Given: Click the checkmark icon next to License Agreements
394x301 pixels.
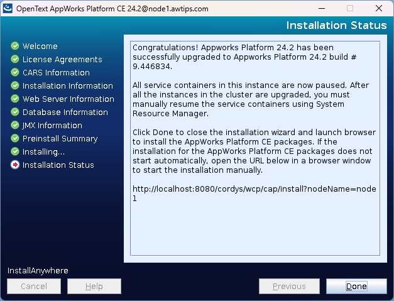Looking at the screenshot, I should pyautogui.click(x=14, y=60).
